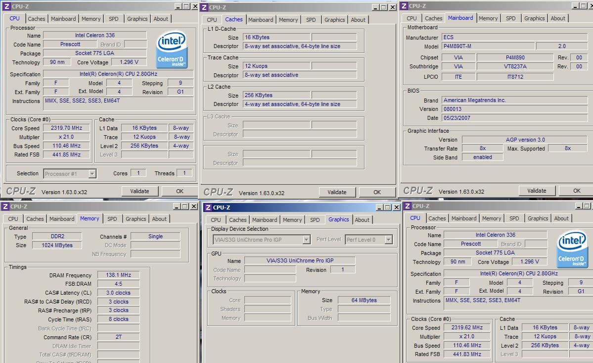This screenshot has width=593, height=363.
Task: Open the About tab in the Graphics window
Action: (x=362, y=220)
